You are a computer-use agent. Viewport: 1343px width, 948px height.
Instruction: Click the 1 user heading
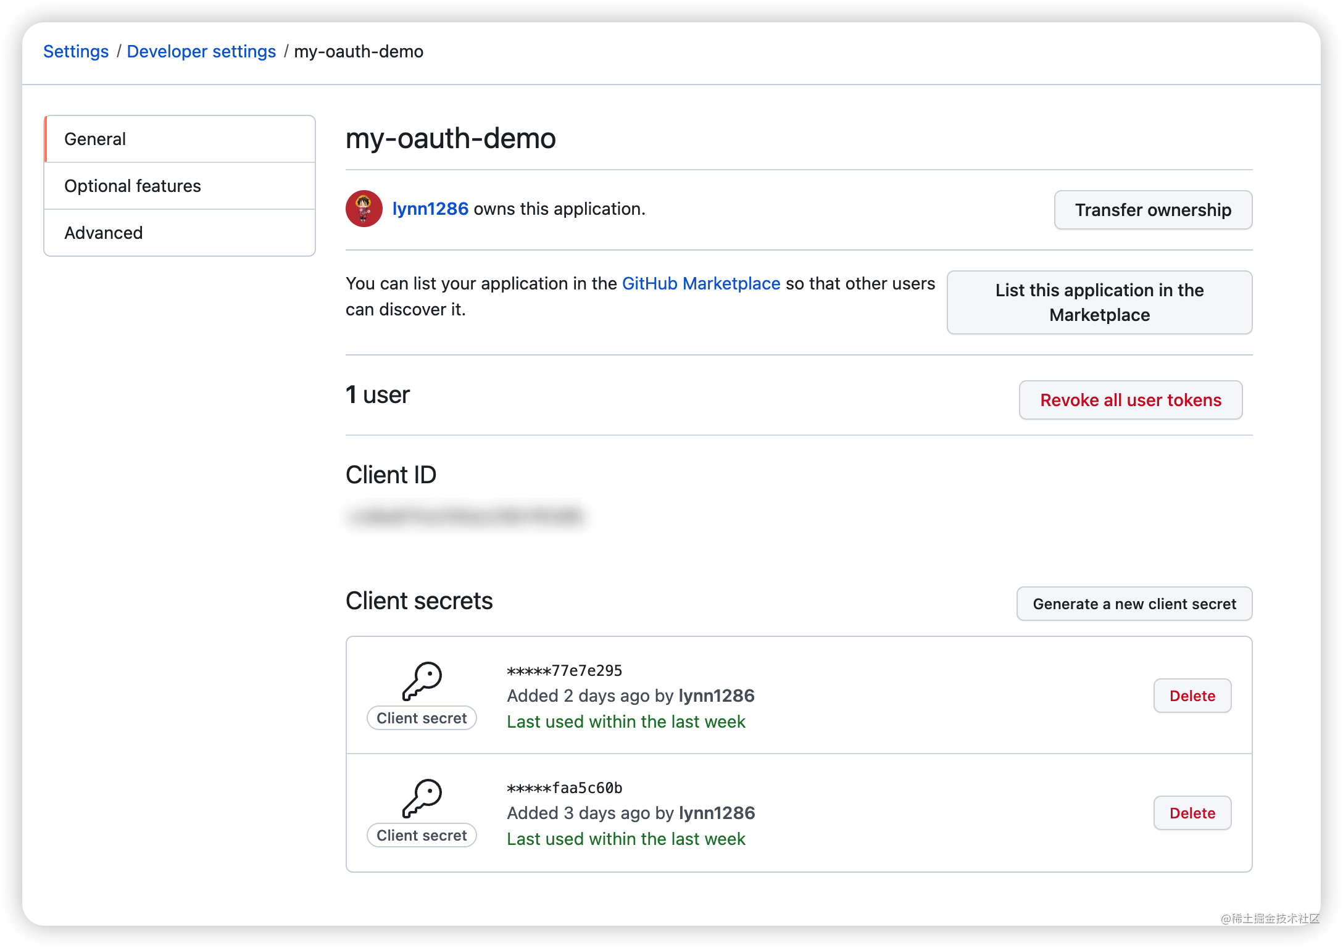click(x=378, y=395)
